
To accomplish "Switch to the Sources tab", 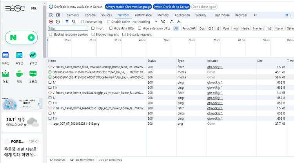I will click(106, 15).
